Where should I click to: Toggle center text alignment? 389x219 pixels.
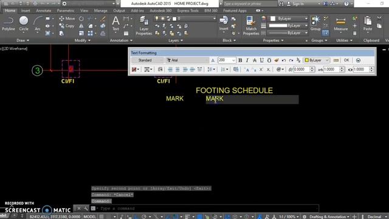tap(177, 69)
